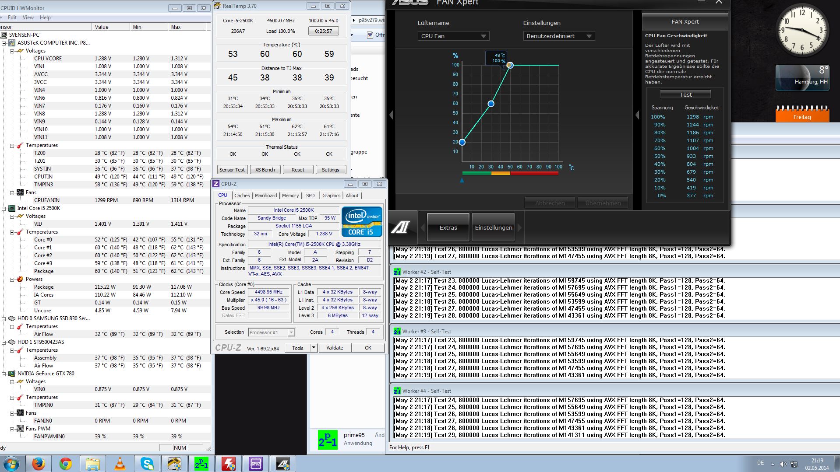Click the NVIDIA GeForce GTX 780 card icon
The height and width of the screenshot is (472, 840).
(11, 374)
